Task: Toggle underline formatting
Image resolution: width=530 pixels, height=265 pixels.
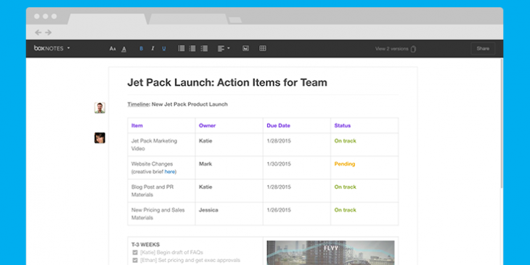Action: [x=164, y=49]
